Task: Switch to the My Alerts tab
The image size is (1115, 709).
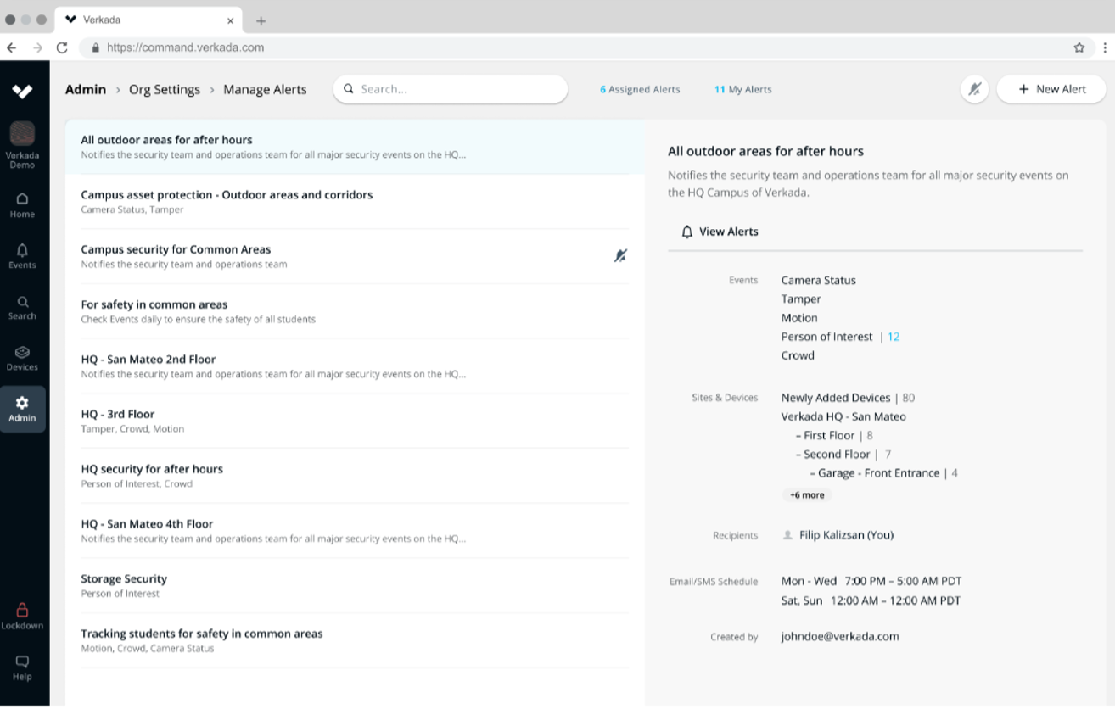Action: 742,89
